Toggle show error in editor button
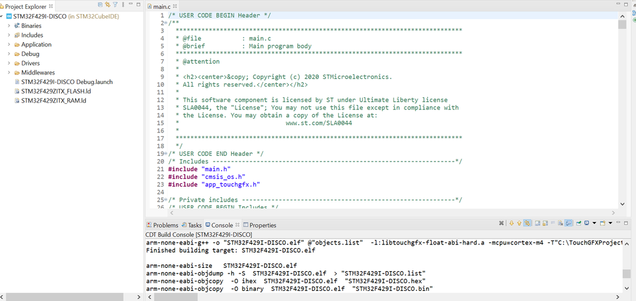Image resolution: width=636 pixels, height=301 pixels. [x=527, y=223]
